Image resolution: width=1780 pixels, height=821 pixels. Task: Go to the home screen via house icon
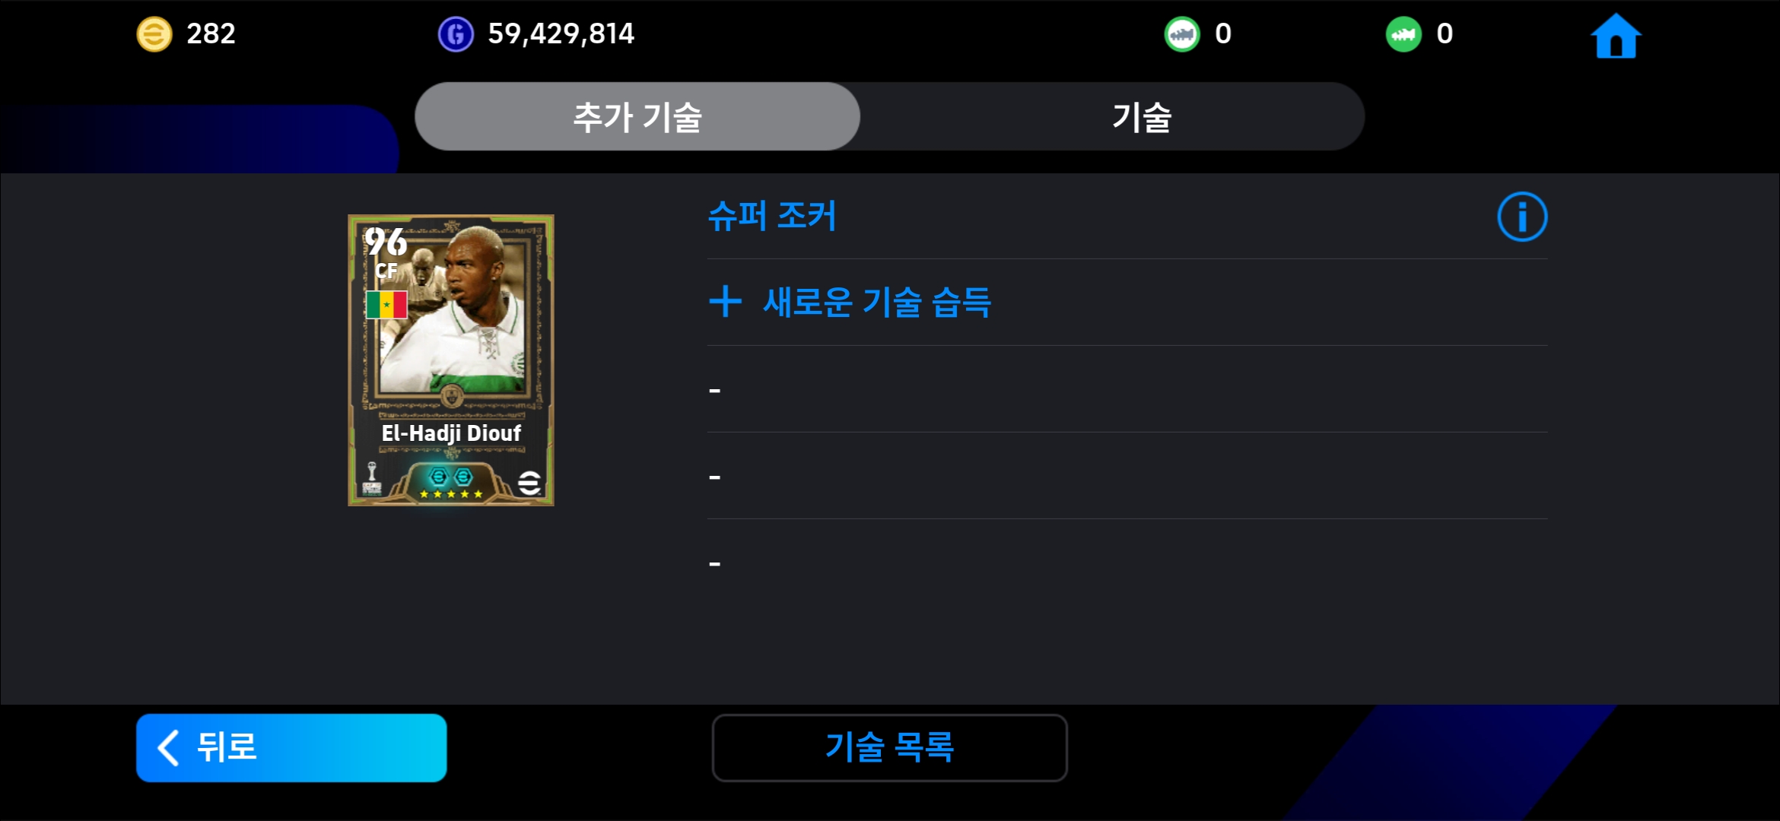coord(1616,36)
